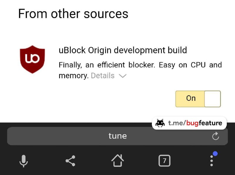The width and height of the screenshot is (235, 175).
Task: Reload the page from the address bar
Action: point(216,136)
